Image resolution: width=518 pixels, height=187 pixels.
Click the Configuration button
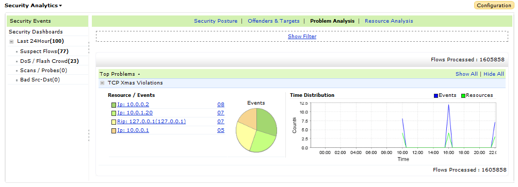pos(494,6)
